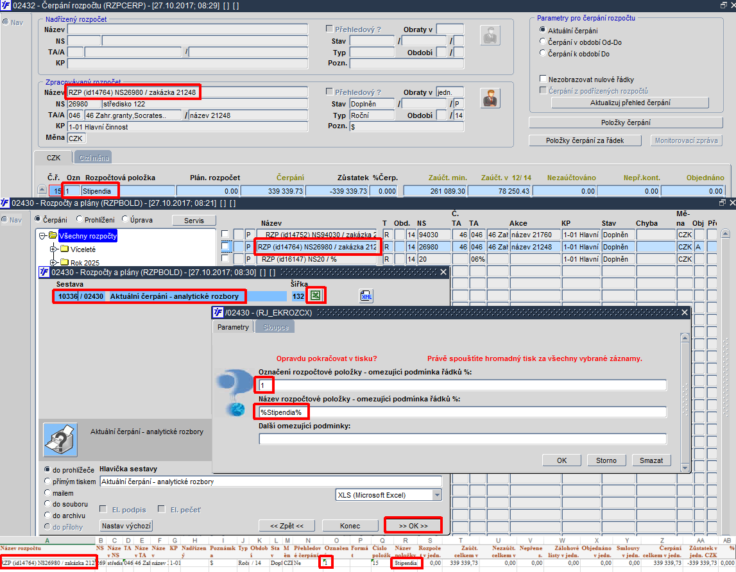Enable El. podpis checkbox

(103, 509)
